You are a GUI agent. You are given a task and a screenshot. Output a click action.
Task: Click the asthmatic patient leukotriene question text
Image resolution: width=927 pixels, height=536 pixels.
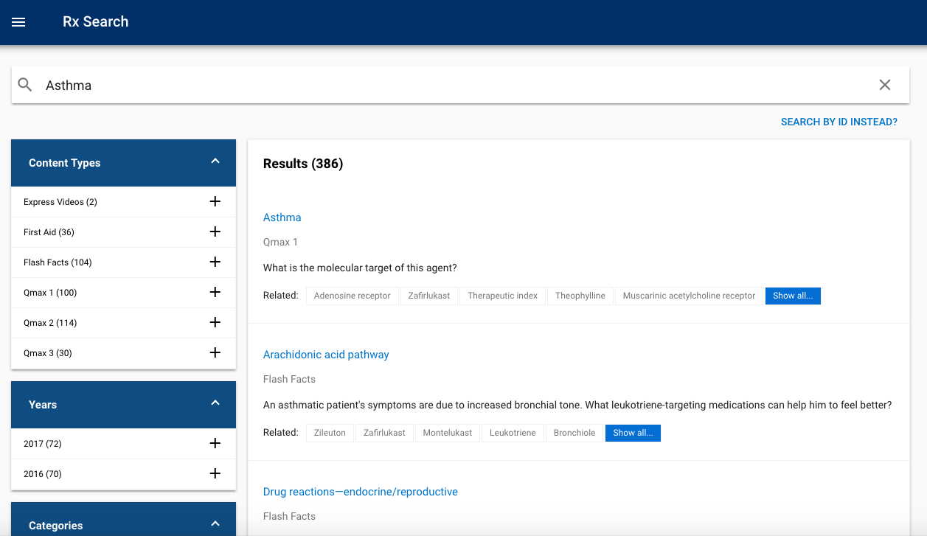[x=577, y=406]
